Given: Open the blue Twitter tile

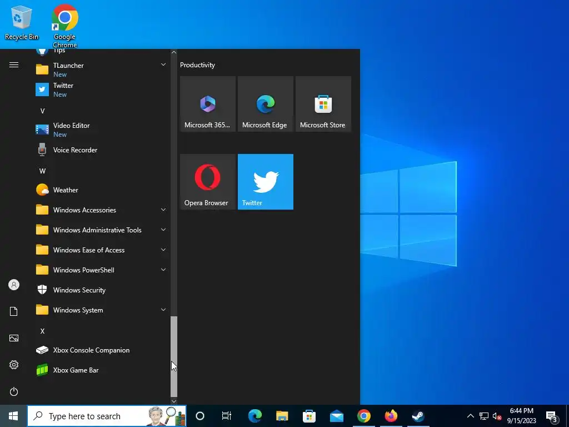Looking at the screenshot, I should tap(265, 182).
